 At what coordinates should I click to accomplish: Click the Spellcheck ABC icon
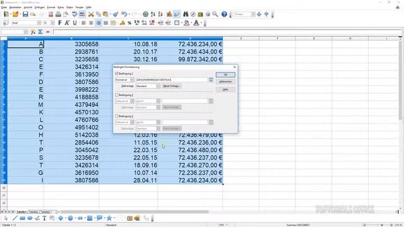point(74,14)
